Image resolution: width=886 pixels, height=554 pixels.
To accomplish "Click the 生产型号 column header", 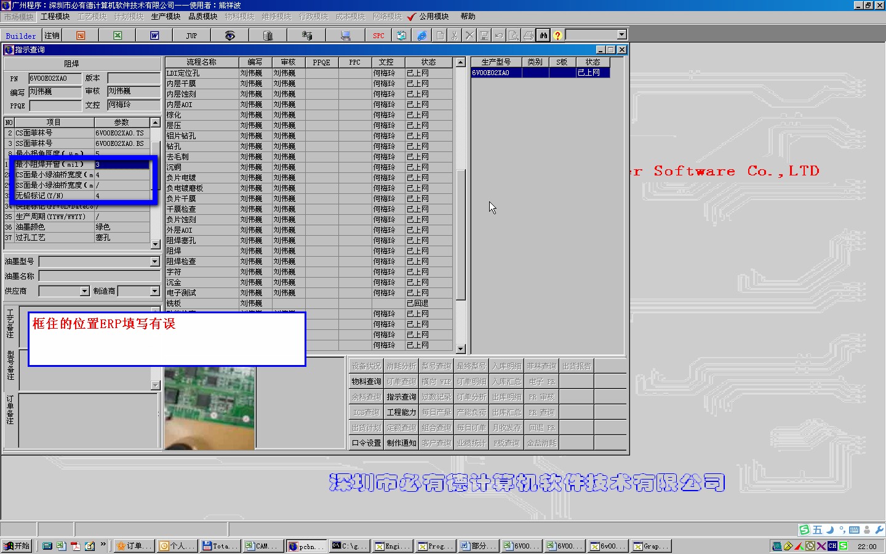I will point(496,62).
